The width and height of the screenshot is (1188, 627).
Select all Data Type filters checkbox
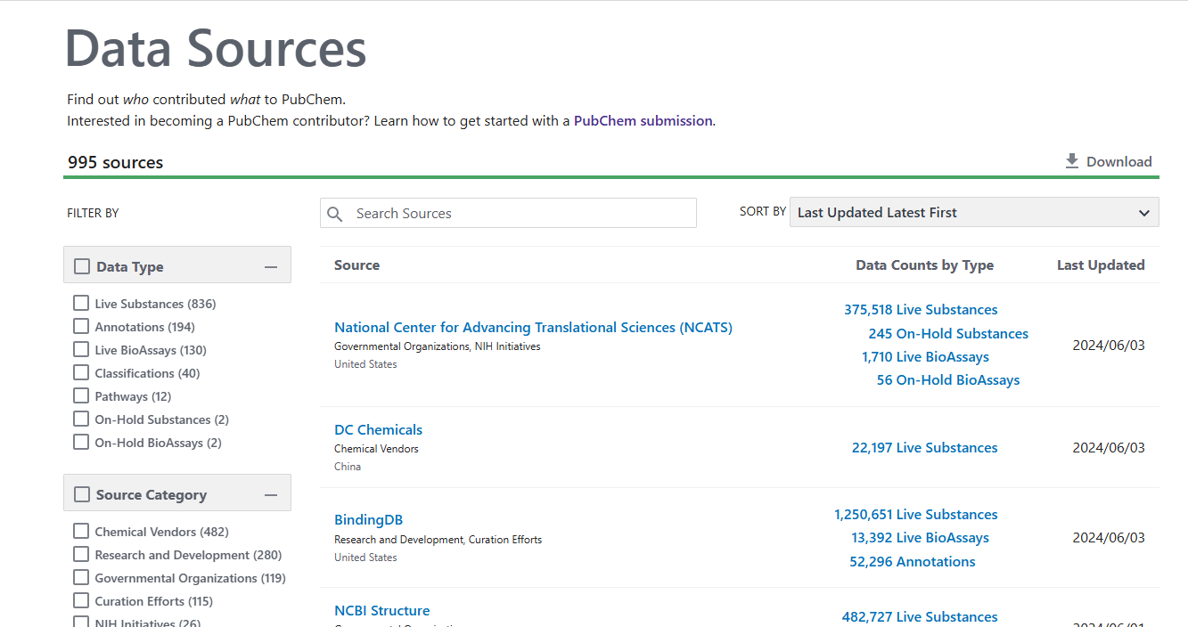pyautogui.click(x=82, y=266)
